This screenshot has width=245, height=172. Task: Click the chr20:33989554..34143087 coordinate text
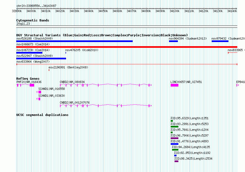pos(36,6)
